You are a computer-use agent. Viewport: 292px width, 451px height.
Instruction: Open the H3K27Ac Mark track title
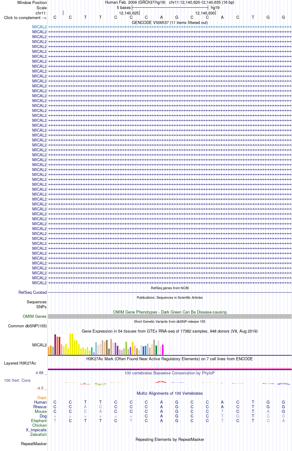point(170,359)
